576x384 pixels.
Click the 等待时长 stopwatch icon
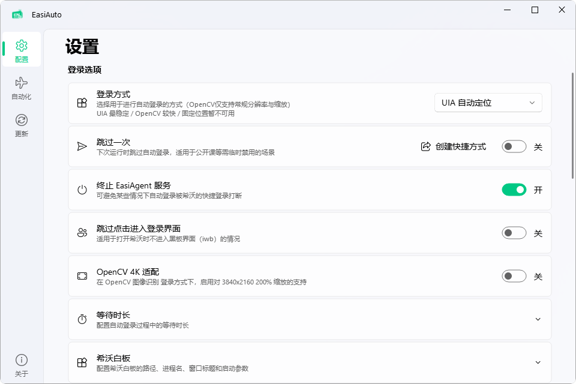click(82, 319)
